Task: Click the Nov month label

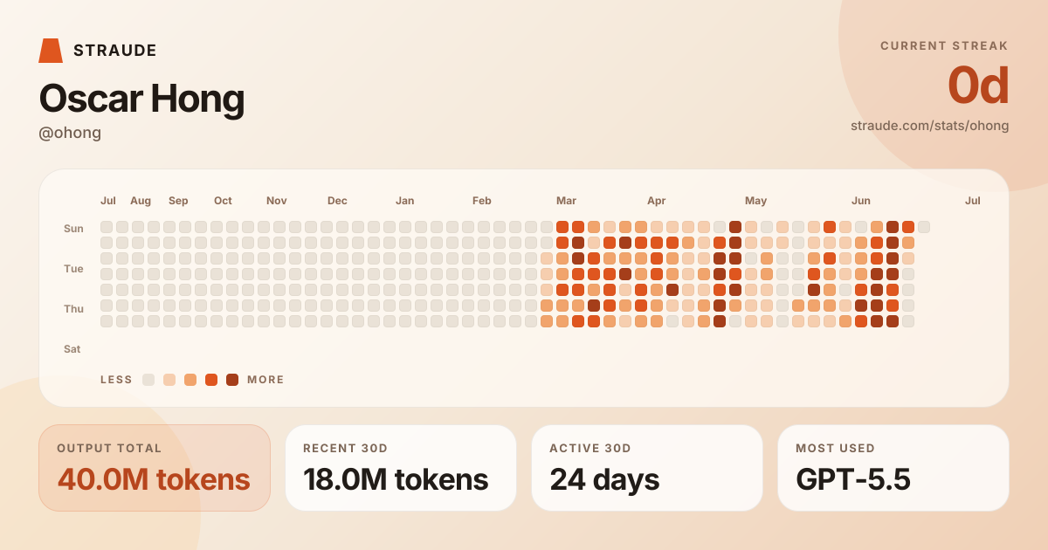Action: [277, 201]
